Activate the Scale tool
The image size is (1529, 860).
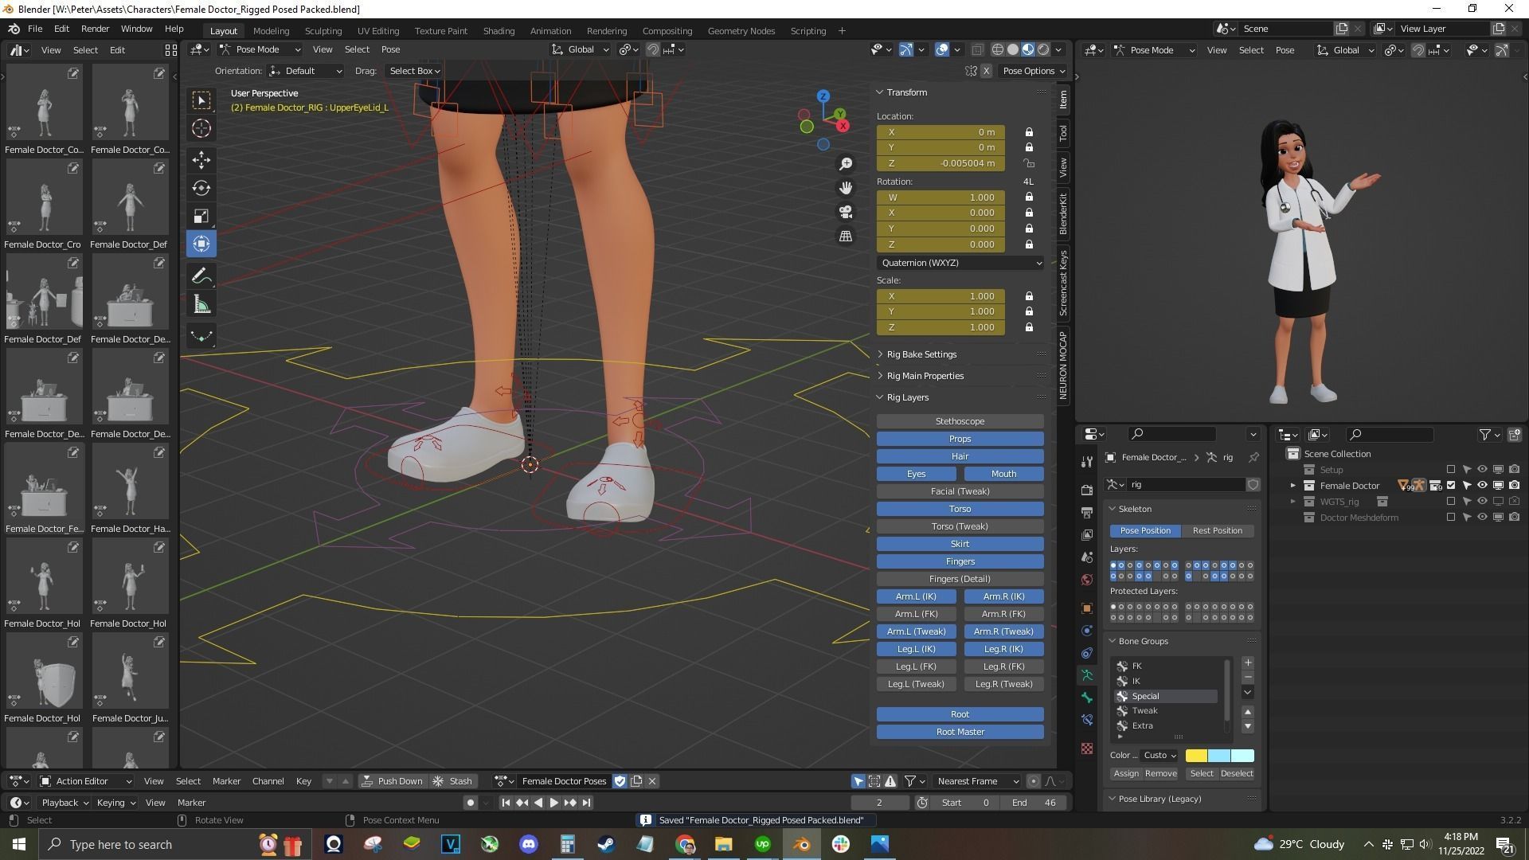[201, 216]
